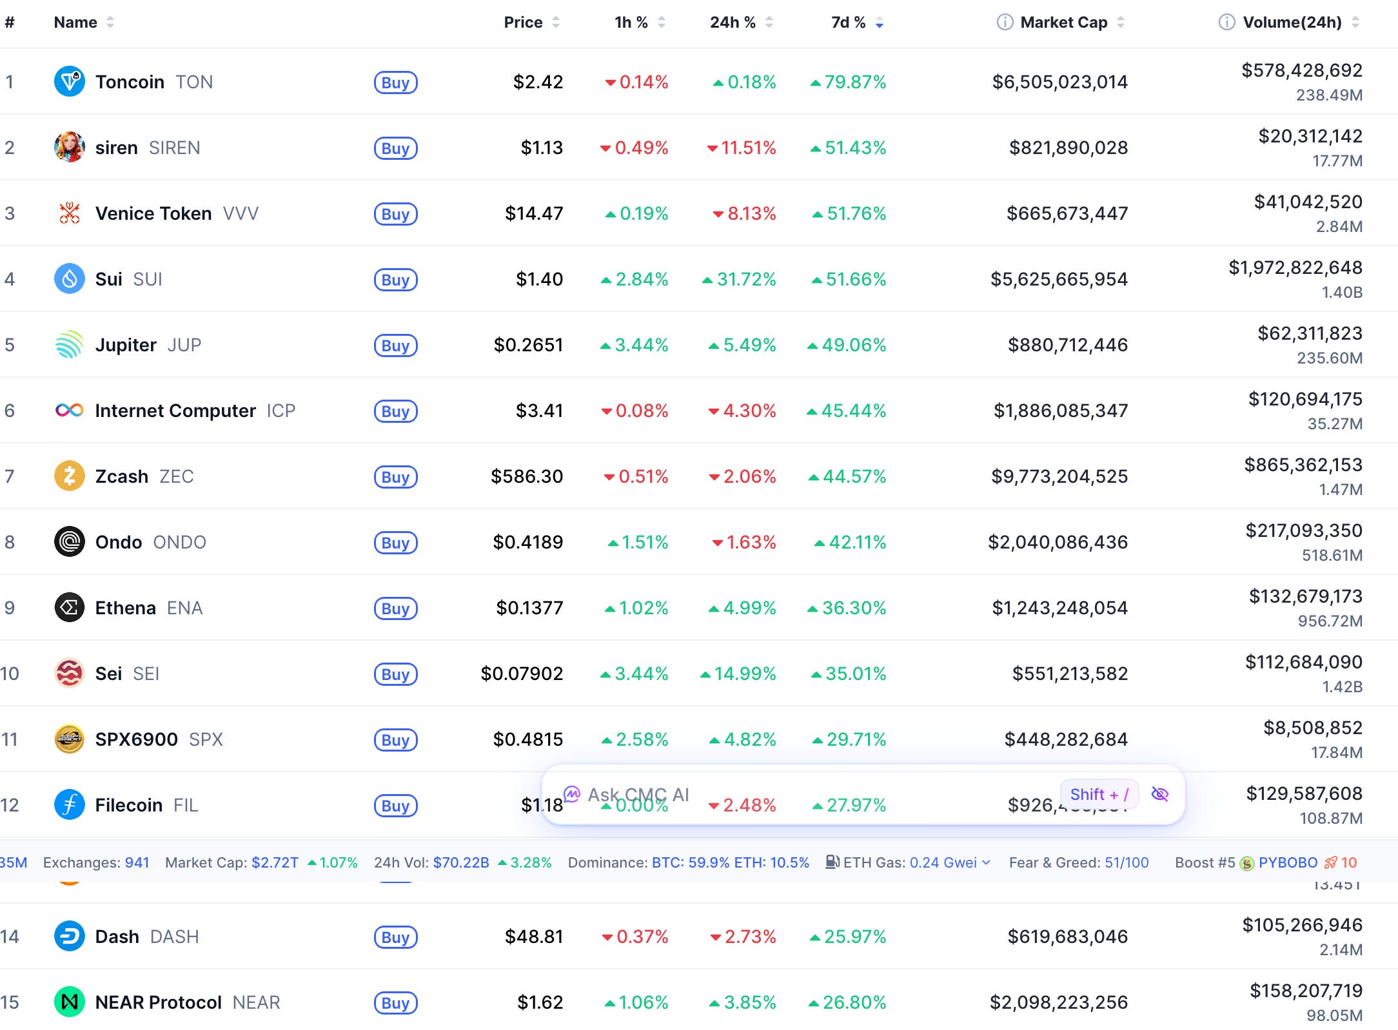Sort by the # rank column header

(x=10, y=23)
